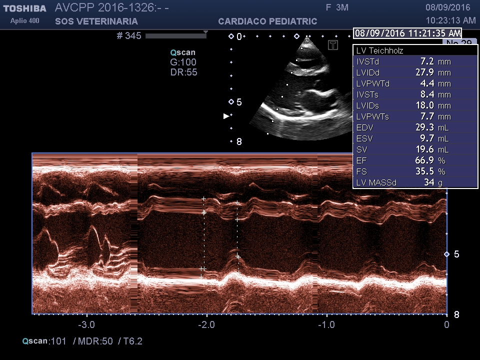Click the top caliper cross on diastole line
This screenshot has height=360, width=480.
pos(203,199)
